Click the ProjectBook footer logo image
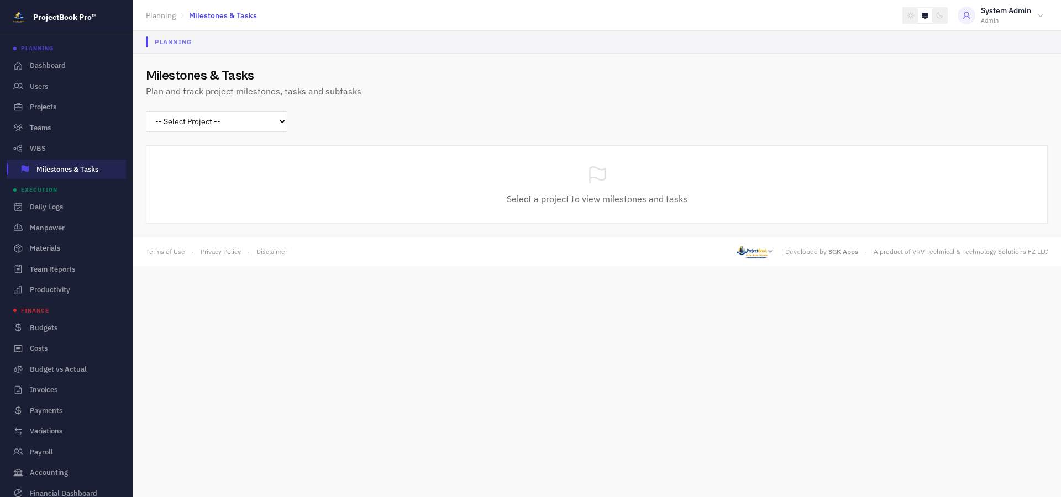This screenshot has width=1061, height=497. coord(754,252)
